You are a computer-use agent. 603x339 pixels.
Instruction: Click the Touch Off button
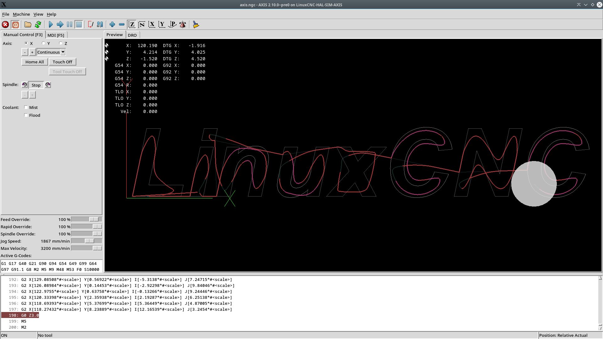[x=62, y=62]
